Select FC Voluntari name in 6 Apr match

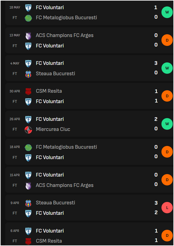tap(50, 231)
